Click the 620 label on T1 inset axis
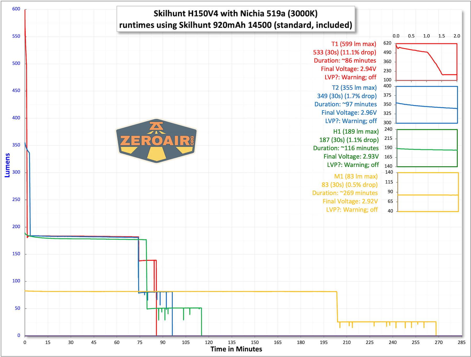This screenshot has width=471, height=357. 388,43
